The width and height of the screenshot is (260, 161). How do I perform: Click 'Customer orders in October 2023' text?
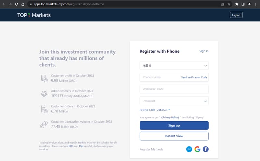[x=73, y=106]
